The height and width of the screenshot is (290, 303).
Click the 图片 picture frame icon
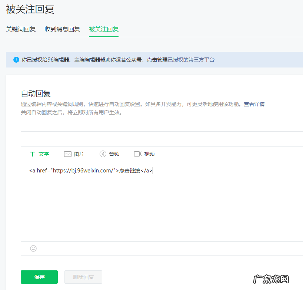tap(68, 154)
